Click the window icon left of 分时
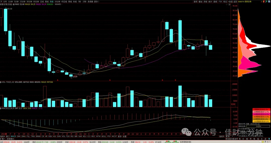 pyautogui.click(x=2, y=2)
